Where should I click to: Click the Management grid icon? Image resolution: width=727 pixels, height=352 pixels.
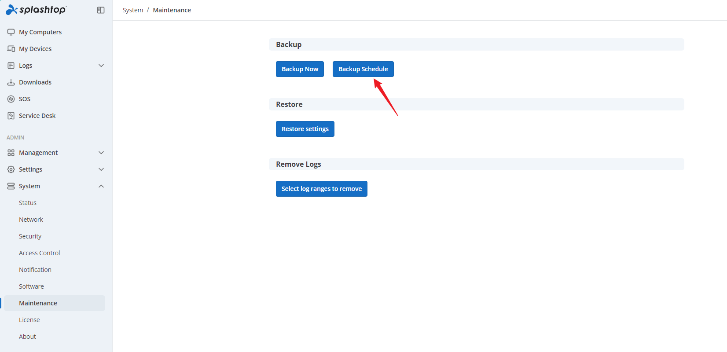pyautogui.click(x=11, y=153)
